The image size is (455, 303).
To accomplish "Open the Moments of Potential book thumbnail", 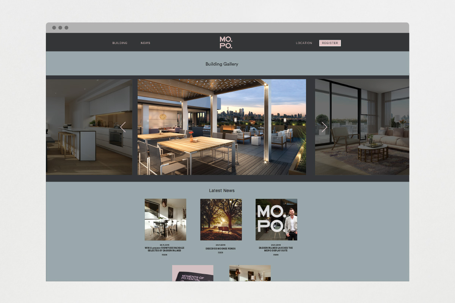I will pos(193,273).
